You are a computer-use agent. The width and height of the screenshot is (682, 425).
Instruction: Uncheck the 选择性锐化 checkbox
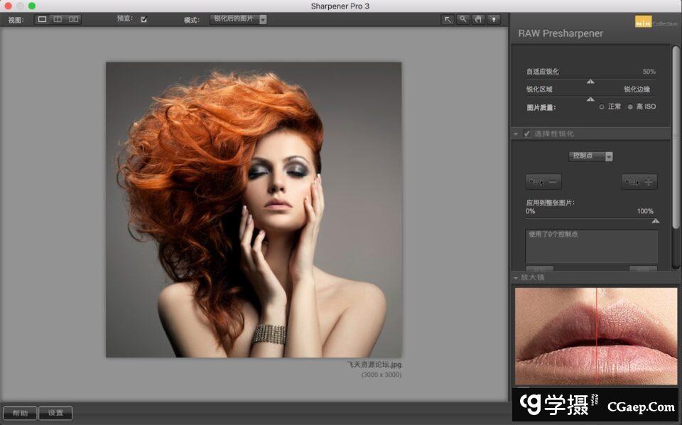coord(526,134)
